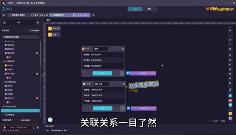Choose the greater-than operator icon
The image size is (236, 135).
pos(230,55)
